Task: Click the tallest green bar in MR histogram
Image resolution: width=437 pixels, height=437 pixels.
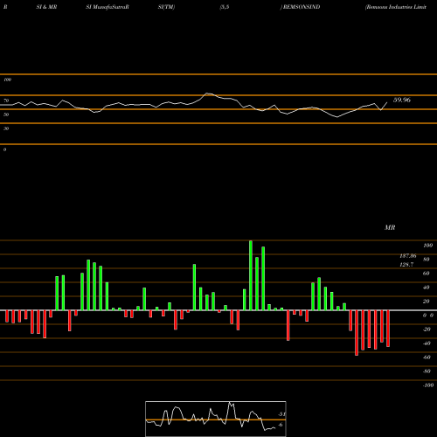Action: [251, 275]
